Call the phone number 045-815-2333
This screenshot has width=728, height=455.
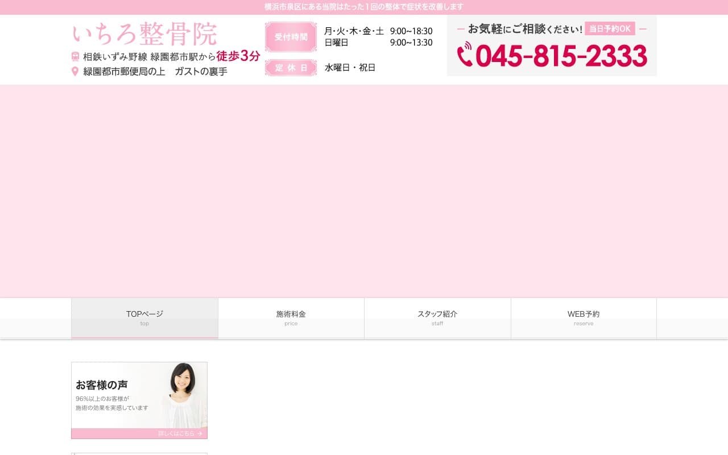point(561,56)
